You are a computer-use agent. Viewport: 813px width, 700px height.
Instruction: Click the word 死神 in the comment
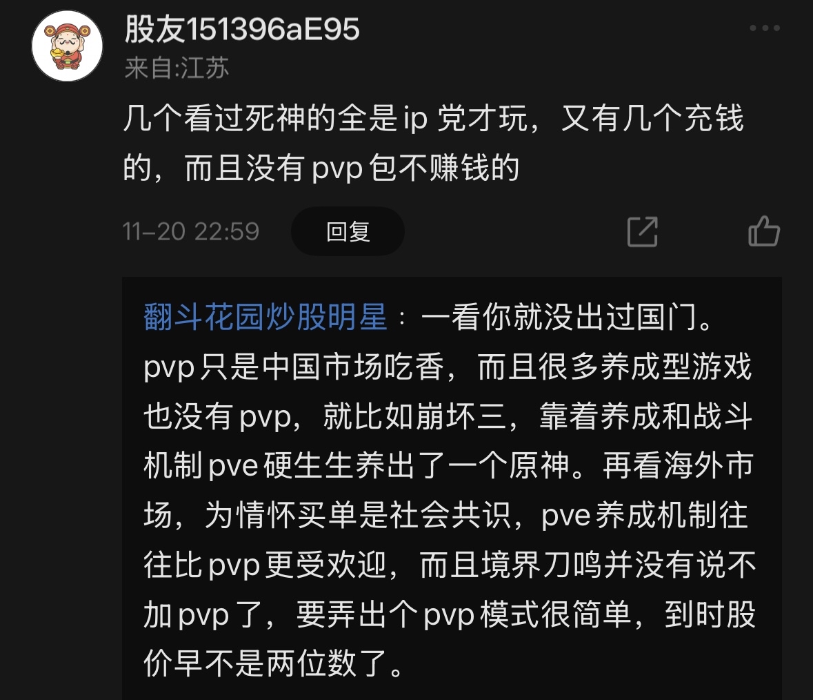pyautogui.click(x=274, y=118)
